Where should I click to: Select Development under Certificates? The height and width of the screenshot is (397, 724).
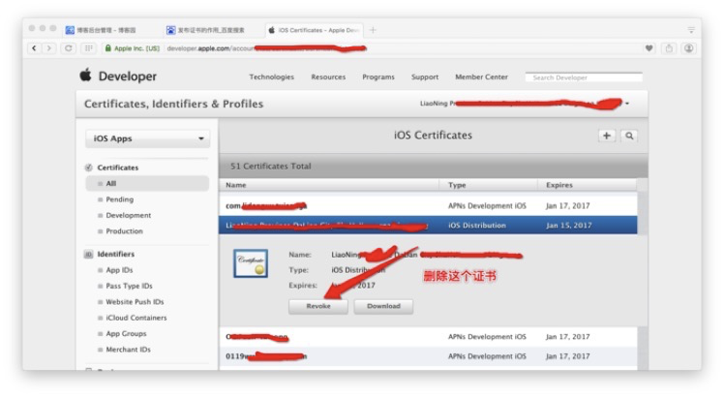129,215
